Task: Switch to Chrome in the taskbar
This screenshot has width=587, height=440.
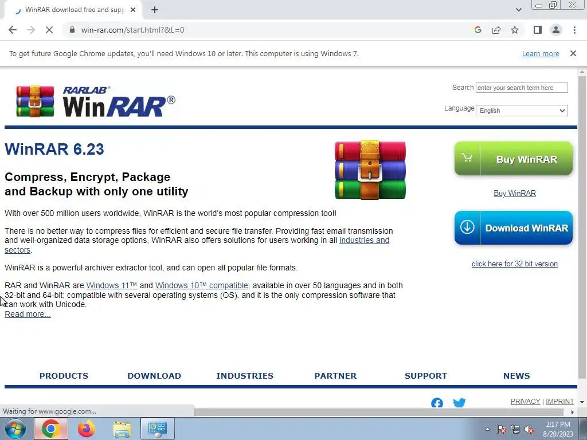Action: pyautogui.click(x=51, y=429)
